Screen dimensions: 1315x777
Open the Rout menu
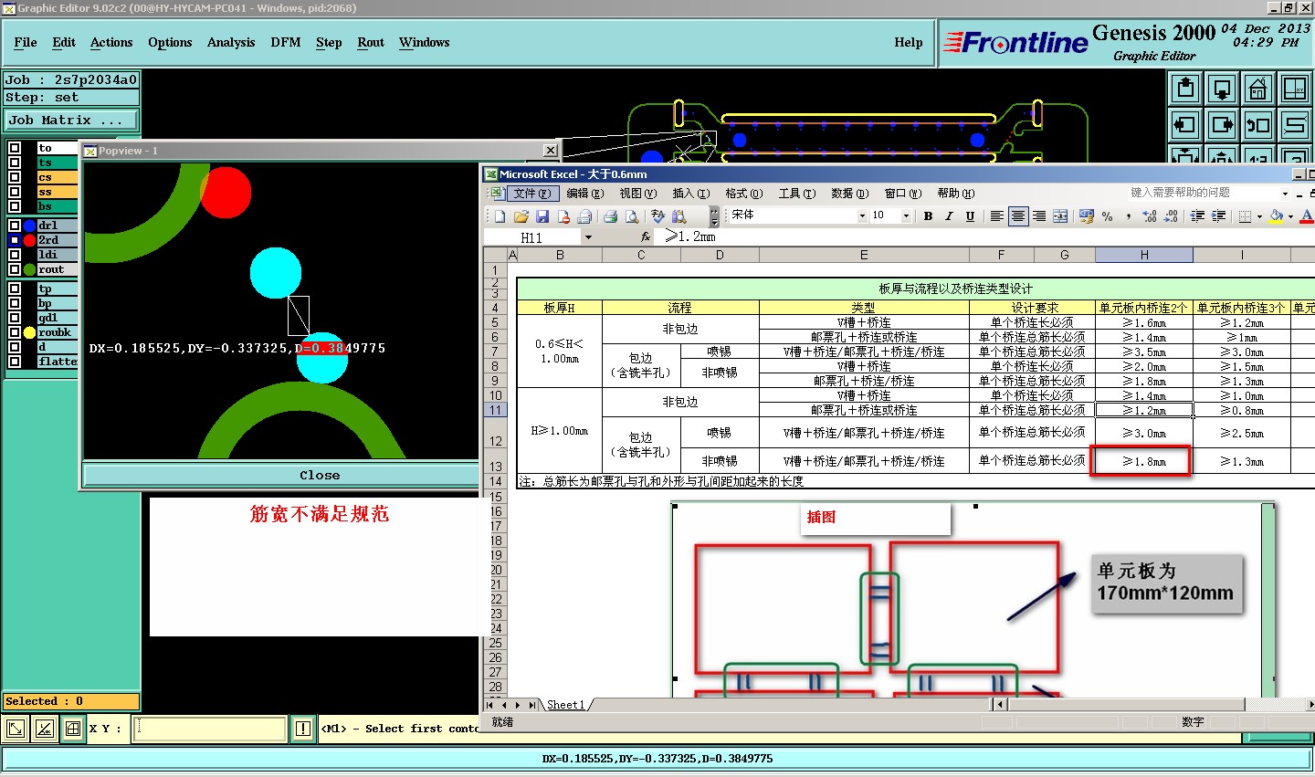click(371, 42)
